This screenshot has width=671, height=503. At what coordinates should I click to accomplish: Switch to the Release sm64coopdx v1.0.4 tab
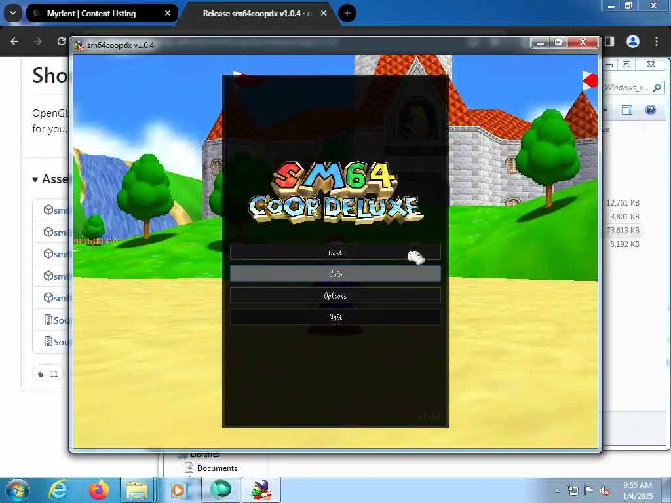click(257, 13)
